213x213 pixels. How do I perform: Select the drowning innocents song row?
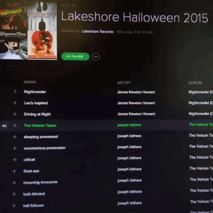[x=106, y=182]
